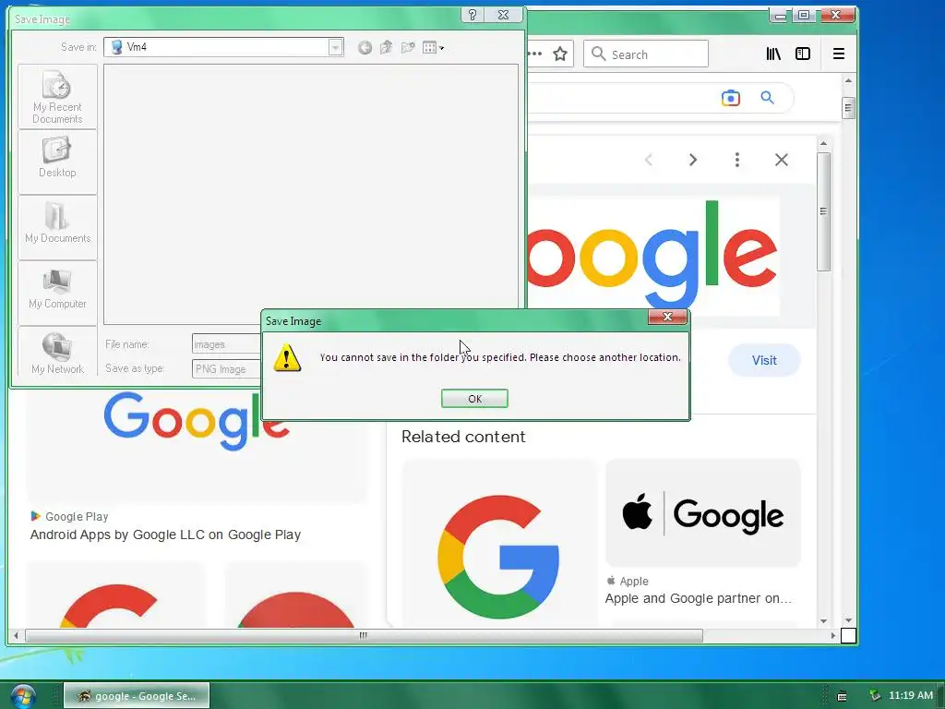Click the horizontal scrollbar thumb
945x709 pixels.
tap(364, 635)
